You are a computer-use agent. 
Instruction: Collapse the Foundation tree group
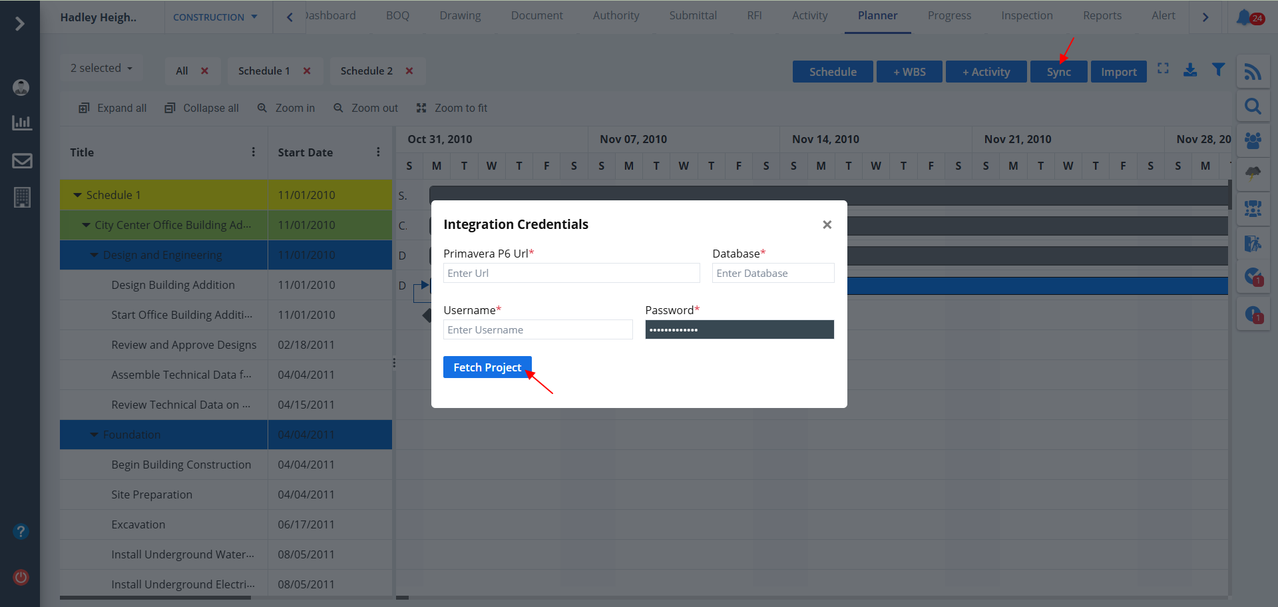pyautogui.click(x=95, y=435)
